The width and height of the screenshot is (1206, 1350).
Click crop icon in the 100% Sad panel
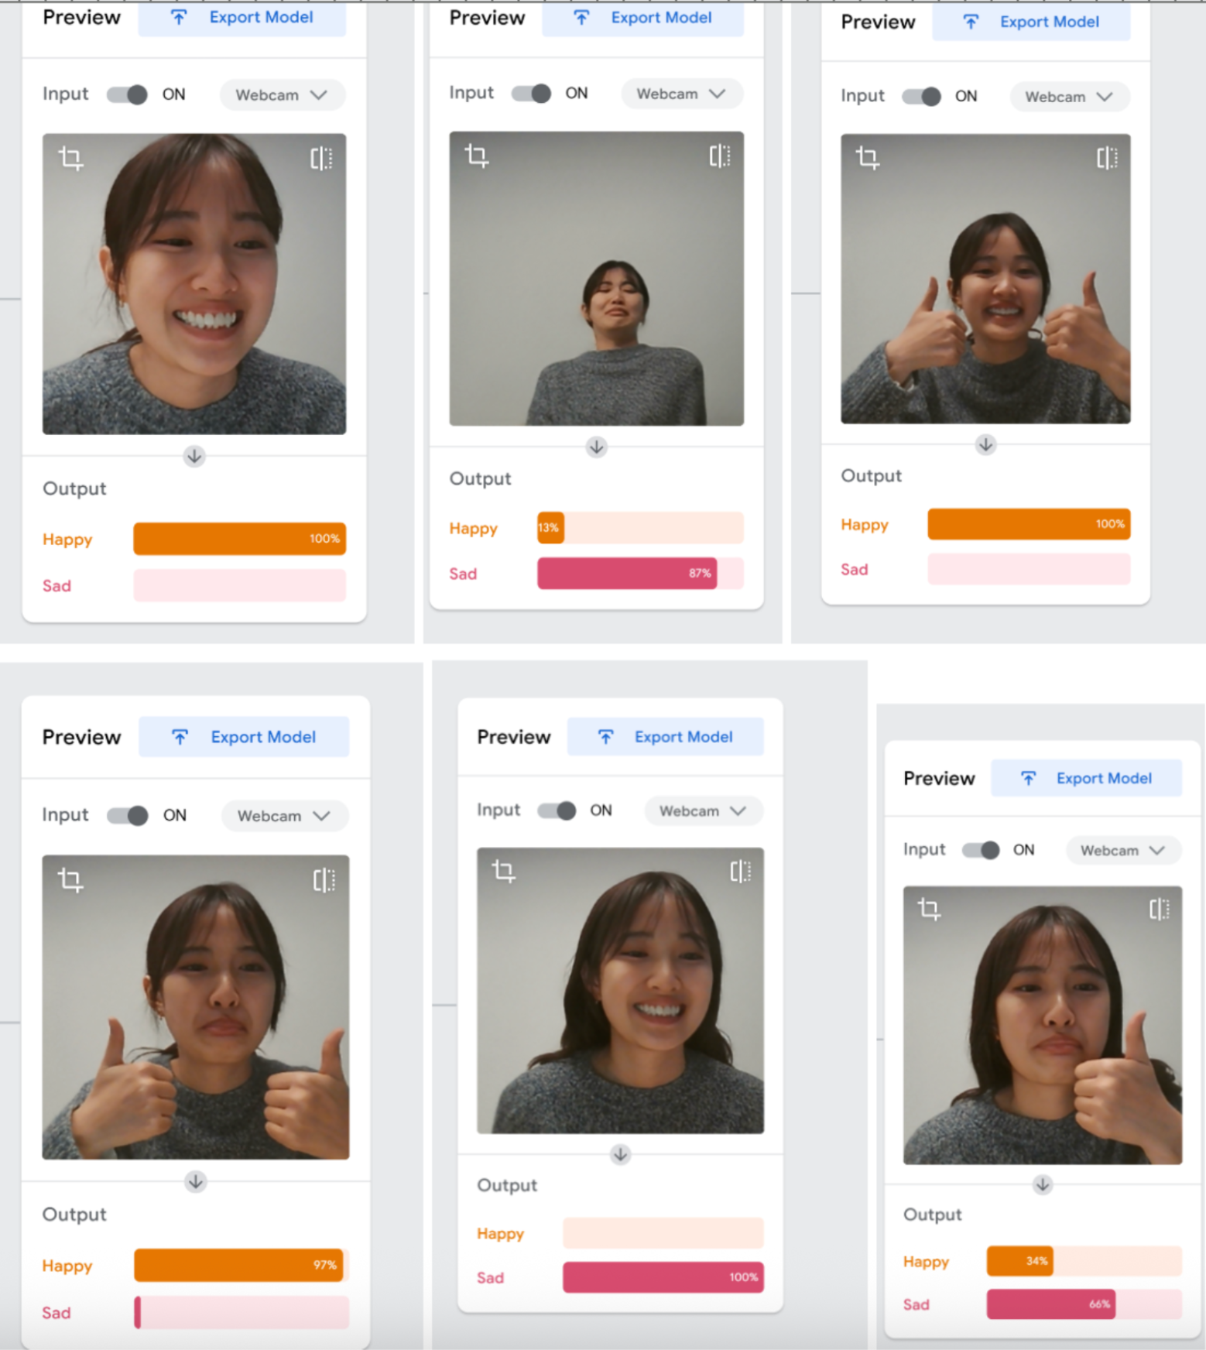[x=504, y=872]
